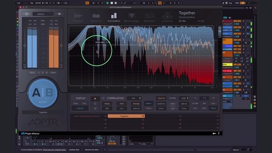
Task: Click the 36% Range value field
Action: pyautogui.click(x=107, y=109)
